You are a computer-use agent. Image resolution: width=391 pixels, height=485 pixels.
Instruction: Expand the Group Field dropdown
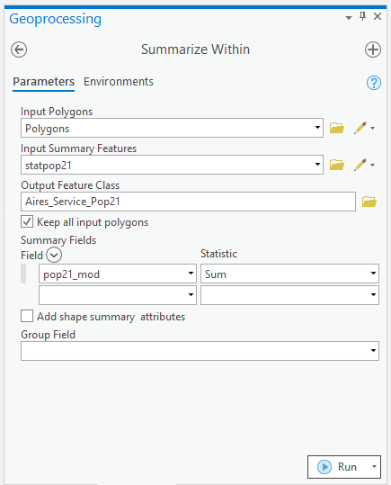coord(373,351)
